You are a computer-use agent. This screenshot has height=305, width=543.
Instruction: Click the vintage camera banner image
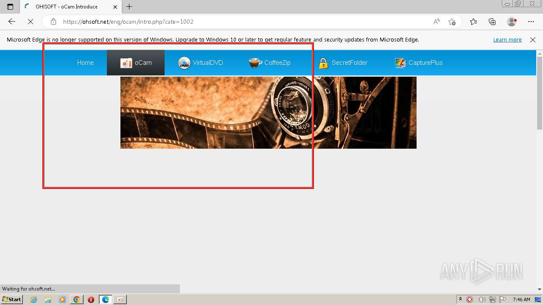click(269, 113)
